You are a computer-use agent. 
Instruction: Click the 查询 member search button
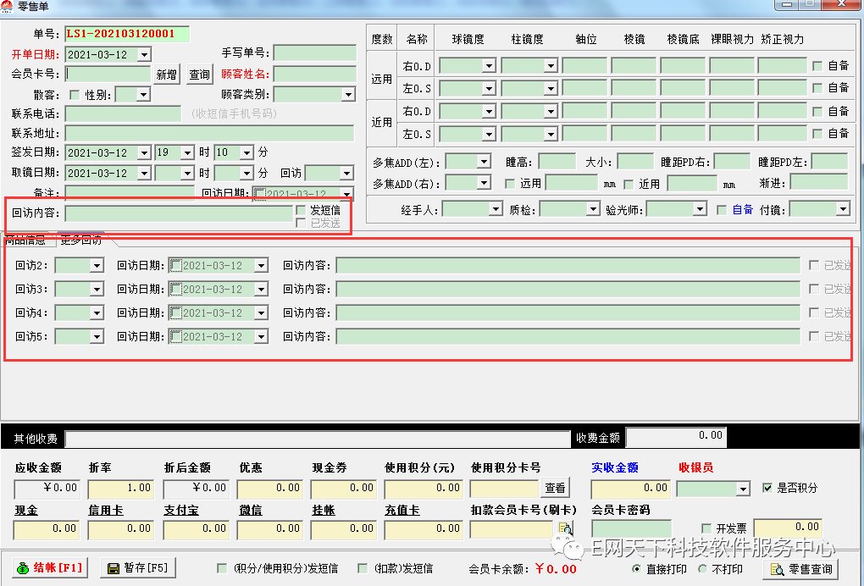[x=199, y=75]
